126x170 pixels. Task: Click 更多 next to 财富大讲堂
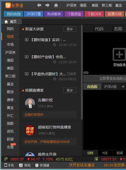pos(70,29)
